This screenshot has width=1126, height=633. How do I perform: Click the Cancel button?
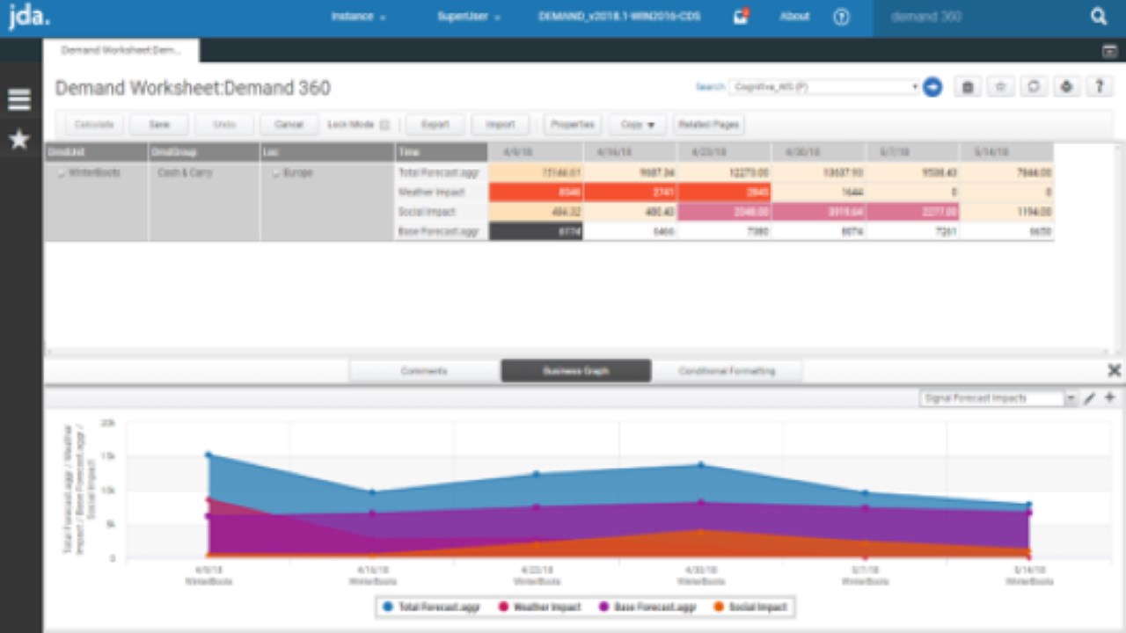pos(289,125)
